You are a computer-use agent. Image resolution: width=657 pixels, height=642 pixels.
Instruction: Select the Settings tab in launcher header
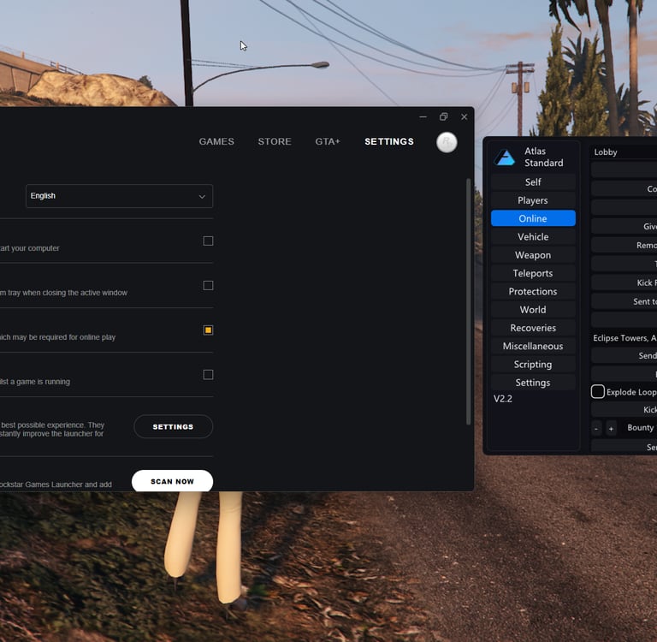click(x=389, y=142)
